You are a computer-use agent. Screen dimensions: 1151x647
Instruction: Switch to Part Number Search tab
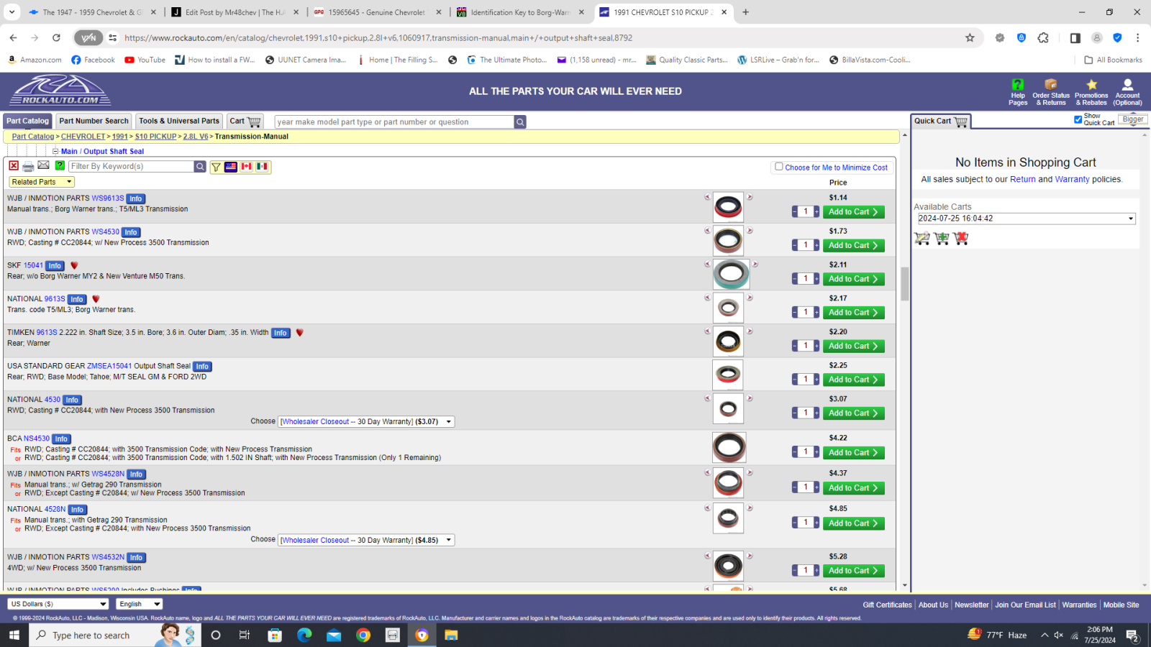(94, 121)
